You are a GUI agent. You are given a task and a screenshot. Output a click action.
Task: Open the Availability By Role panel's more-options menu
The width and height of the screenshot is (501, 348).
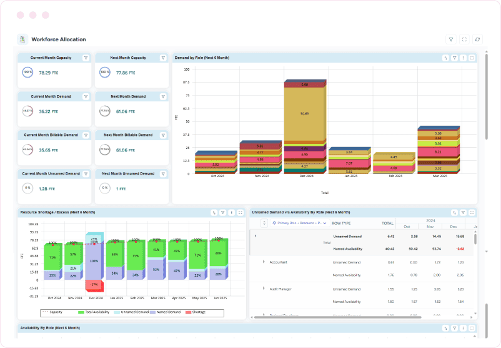pyautogui.click(x=463, y=328)
